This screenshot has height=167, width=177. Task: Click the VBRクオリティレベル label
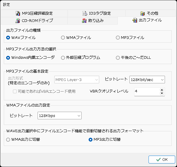pos(109,91)
